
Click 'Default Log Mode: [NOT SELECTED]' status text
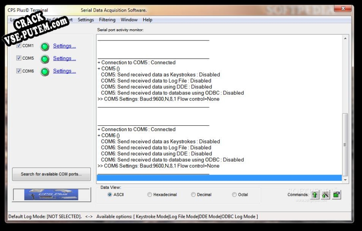click(x=45, y=217)
